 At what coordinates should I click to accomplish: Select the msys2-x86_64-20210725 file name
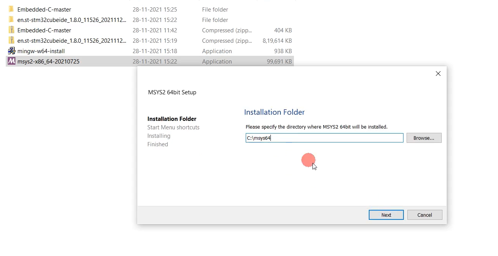[x=48, y=61]
